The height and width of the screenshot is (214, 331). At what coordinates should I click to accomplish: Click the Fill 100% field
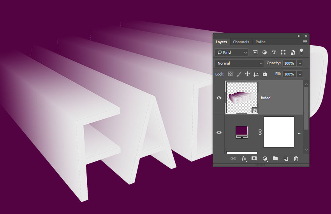tap(290, 74)
